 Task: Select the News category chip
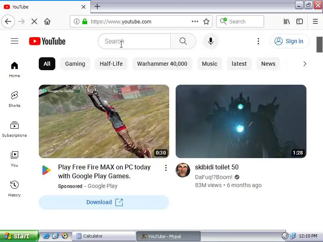(x=268, y=64)
